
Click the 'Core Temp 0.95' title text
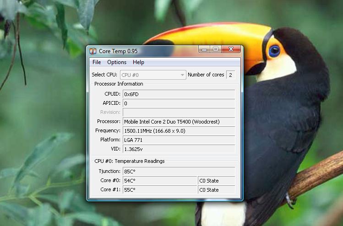118,51
